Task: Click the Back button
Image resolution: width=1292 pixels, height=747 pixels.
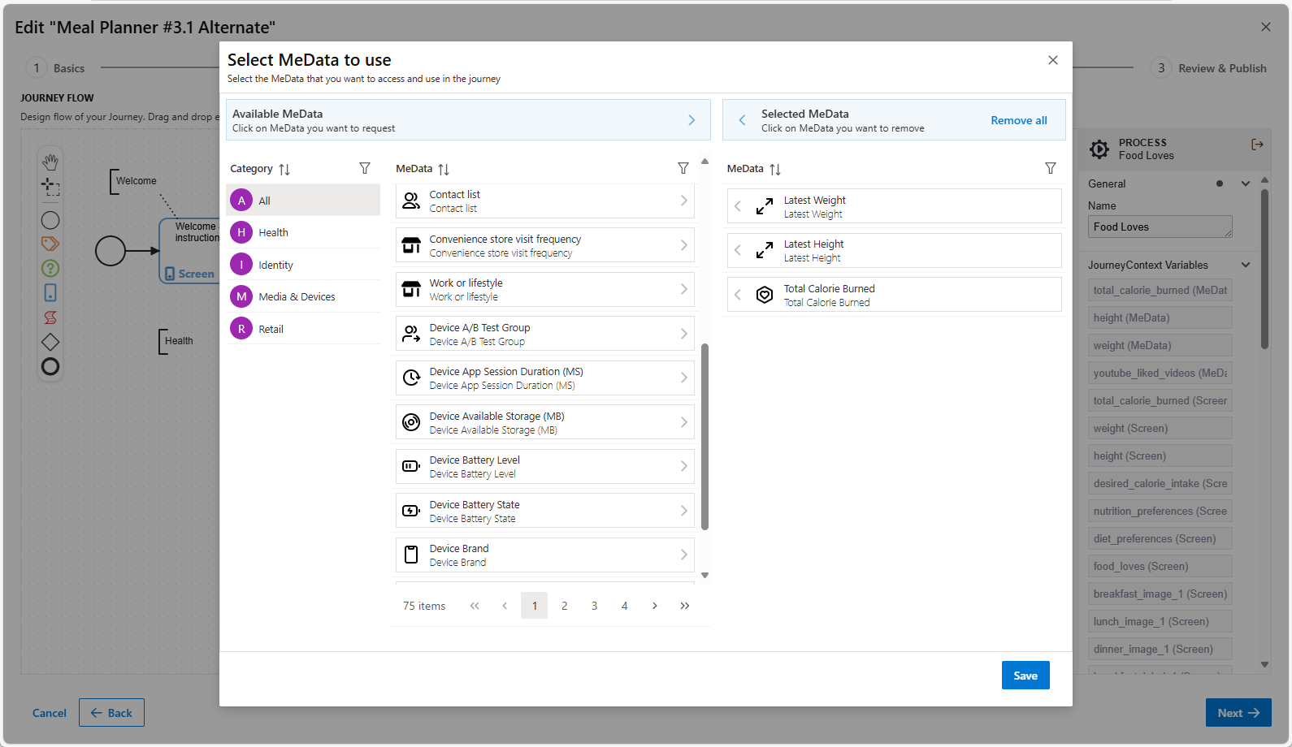Action: pos(111,713)
